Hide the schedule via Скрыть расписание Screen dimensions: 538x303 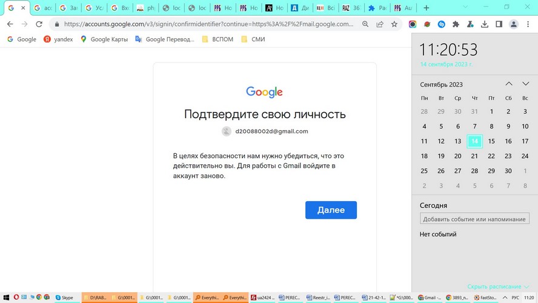[x=498, y=287]
